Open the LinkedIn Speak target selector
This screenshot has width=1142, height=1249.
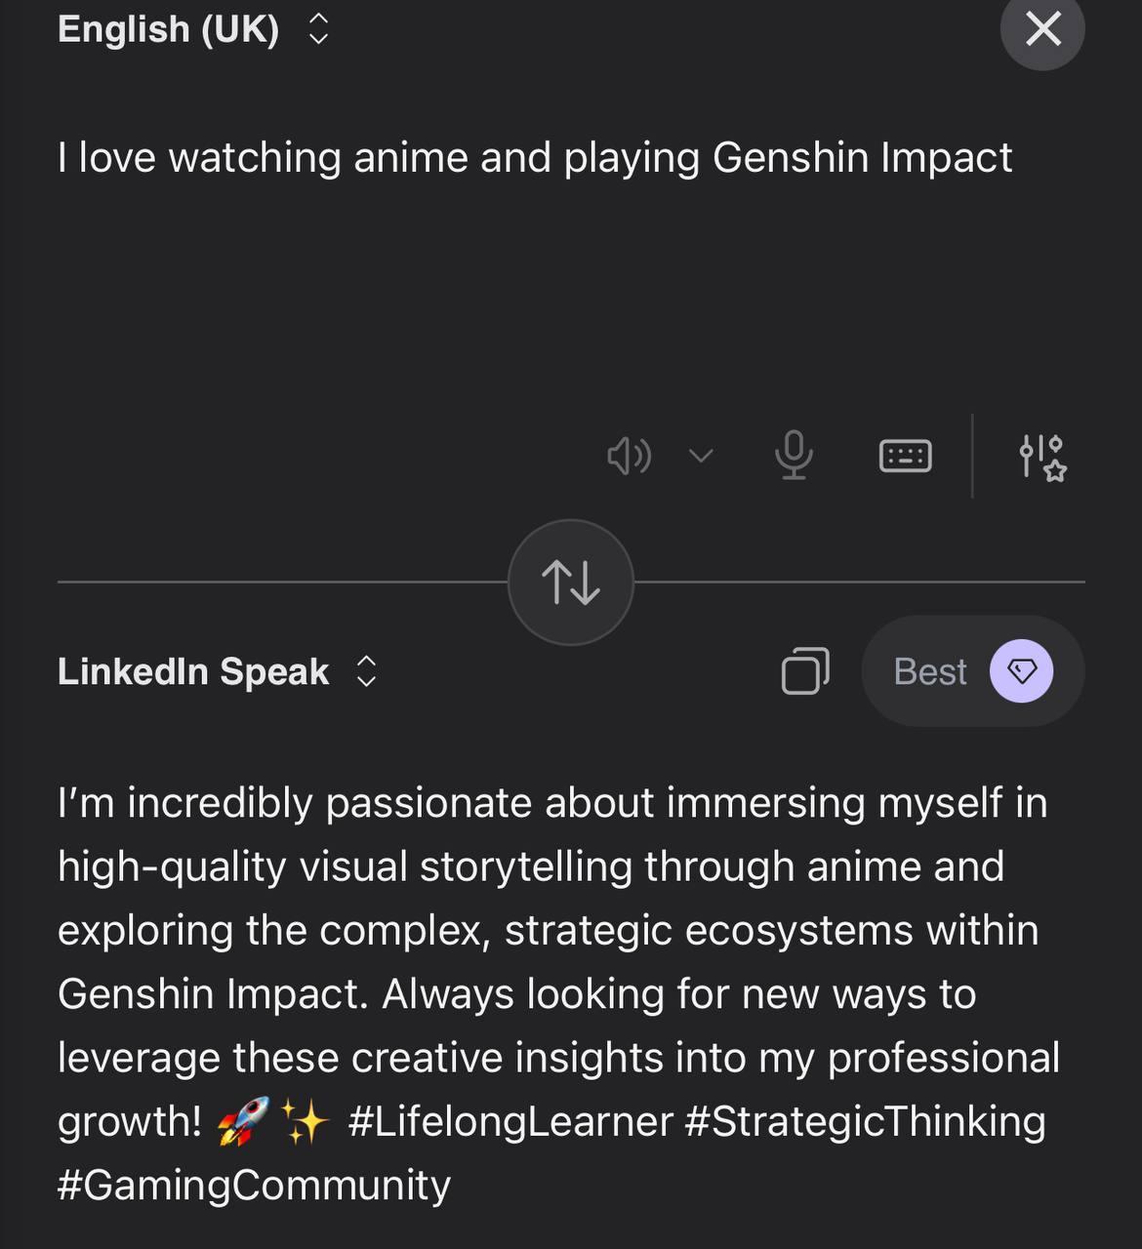pos(193,671)
